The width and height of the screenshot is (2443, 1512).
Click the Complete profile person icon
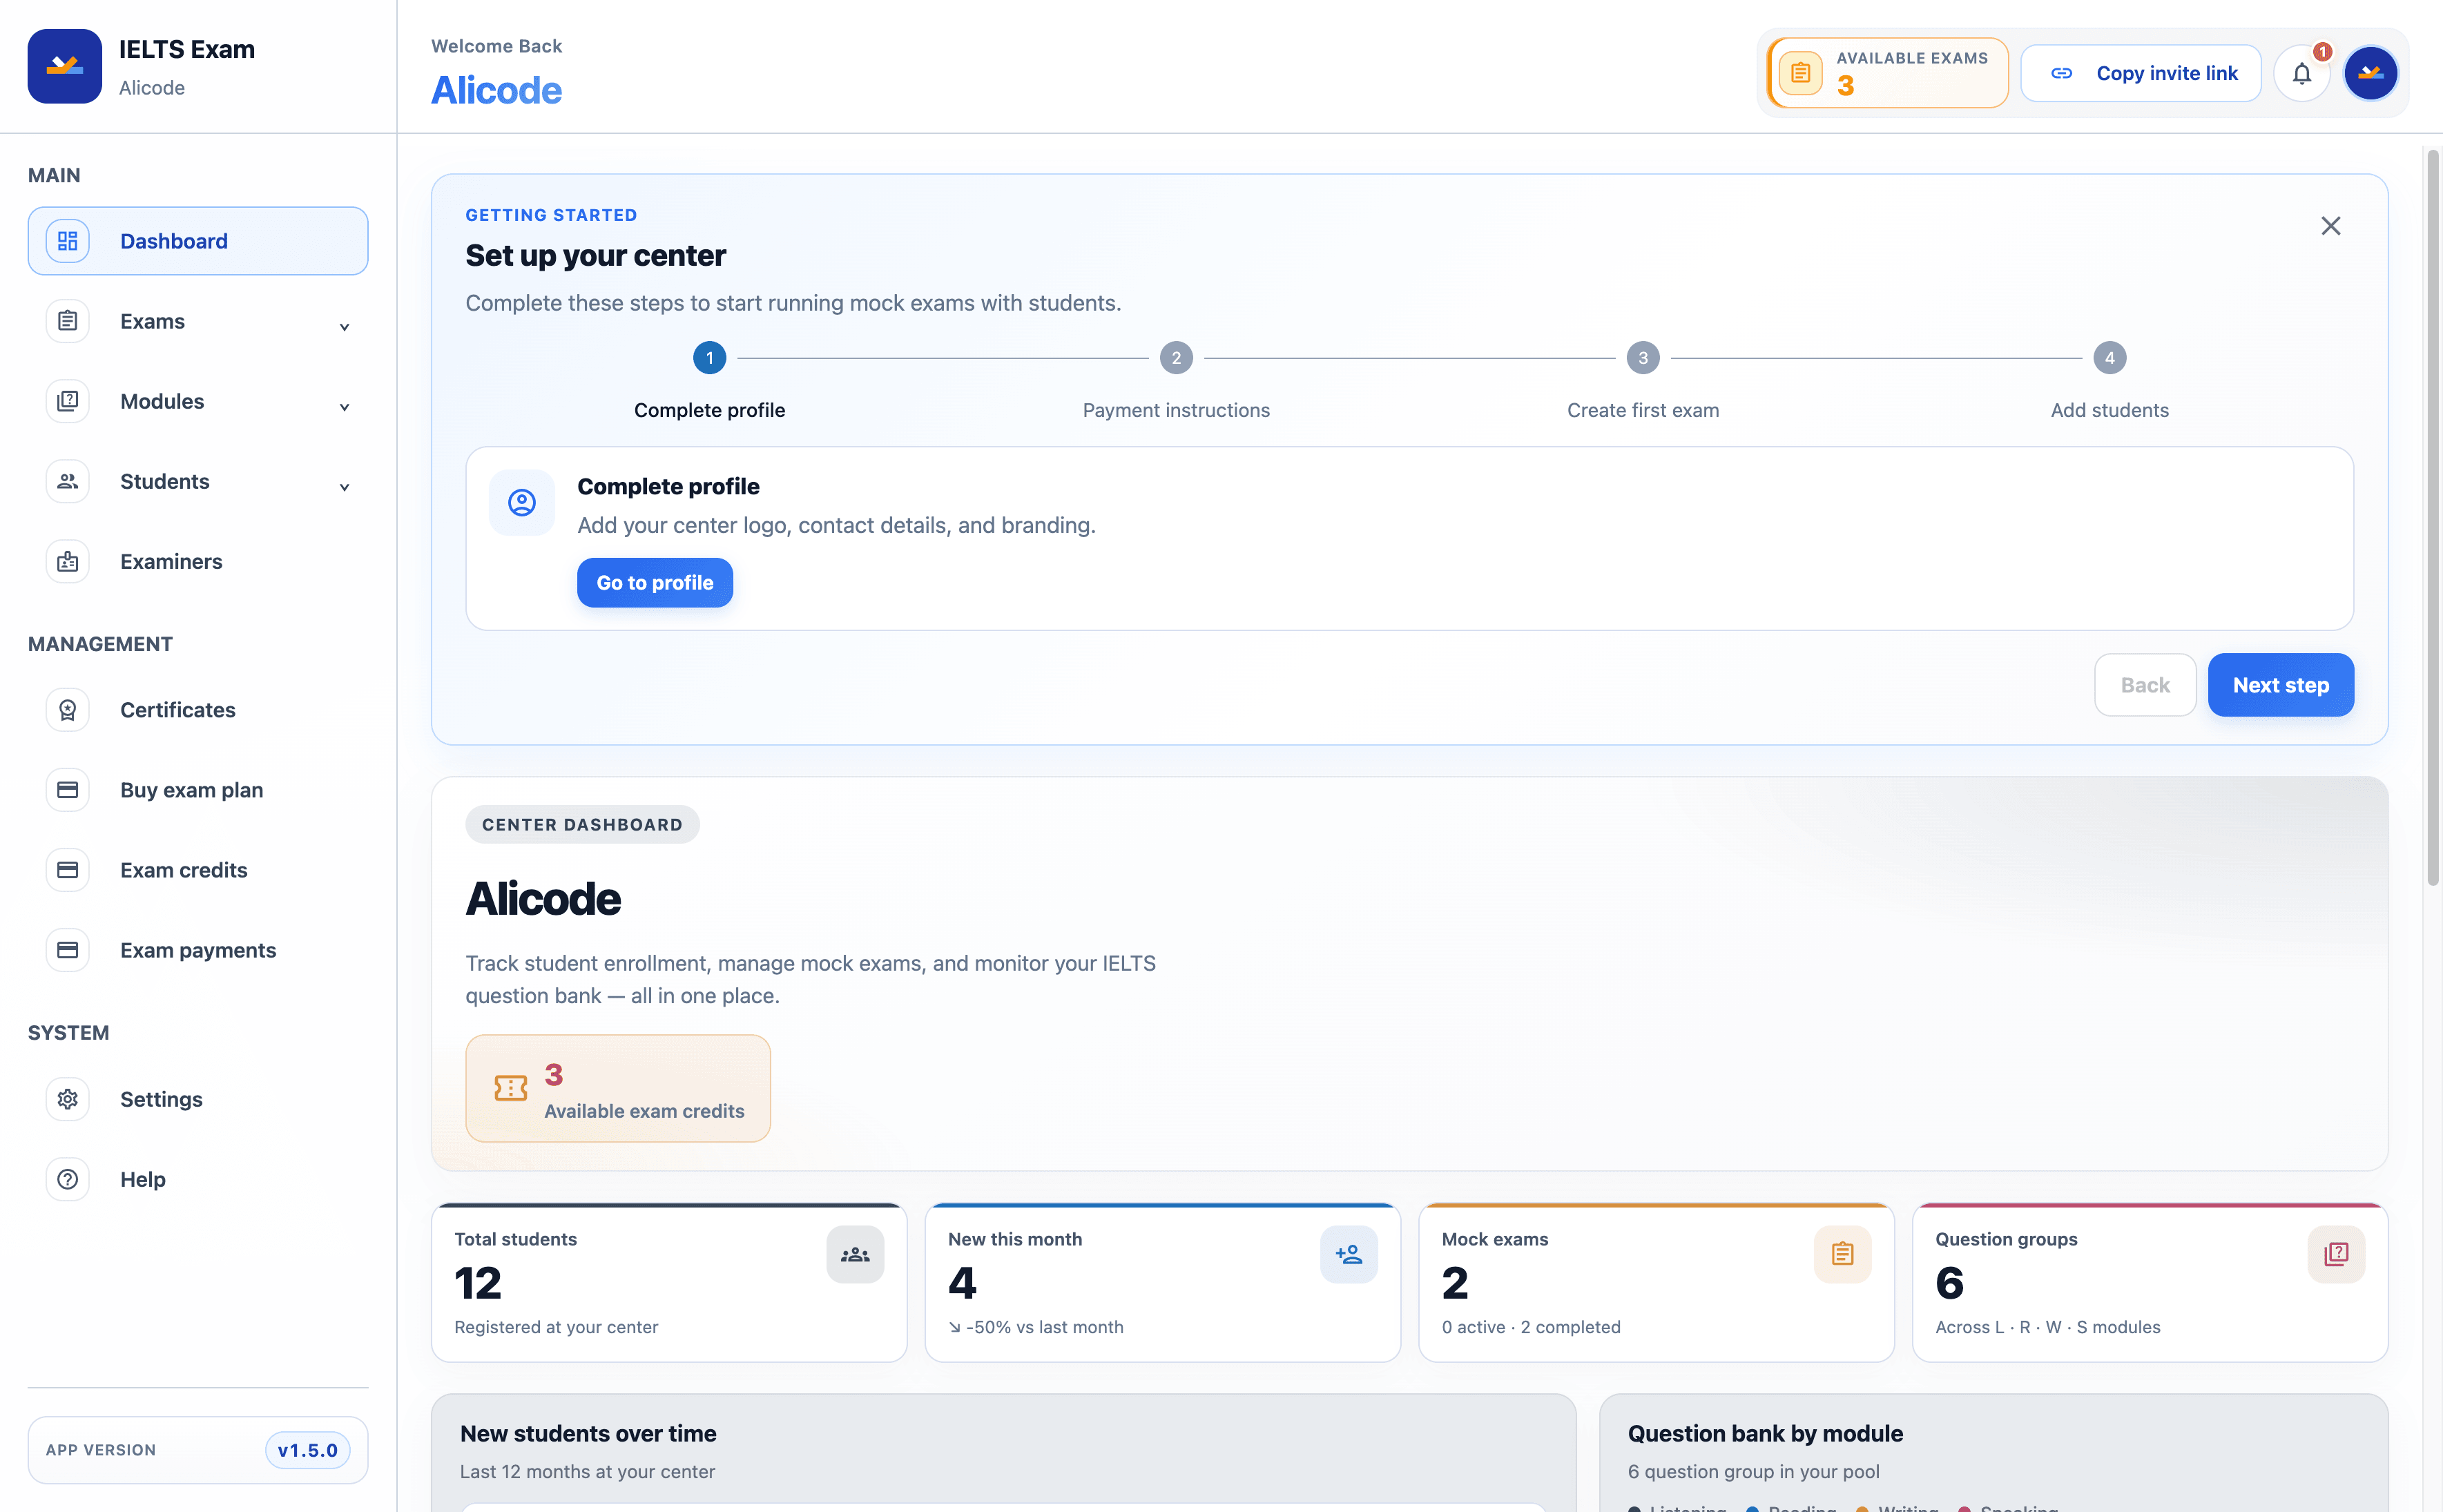click(x=522, y=503)
